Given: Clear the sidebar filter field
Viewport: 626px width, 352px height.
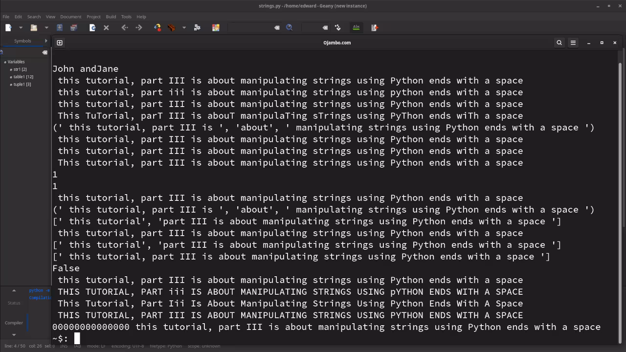Looking at the screenshot, I should pos(45,52).
